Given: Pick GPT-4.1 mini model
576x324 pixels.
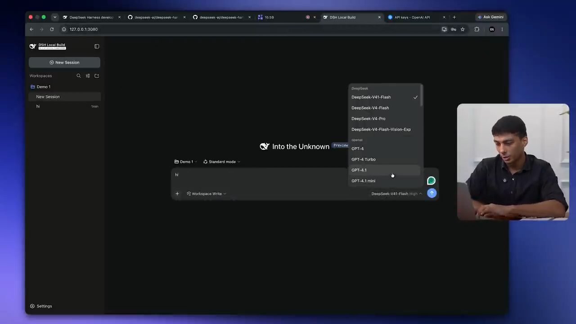Looking at the screenshot, I should [x=385, y=181].
